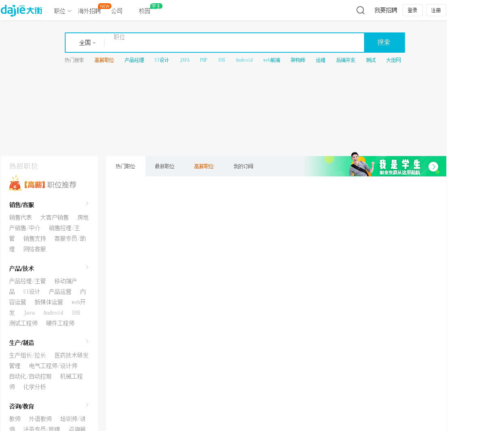Click hot search link IOS

point(222,60)
